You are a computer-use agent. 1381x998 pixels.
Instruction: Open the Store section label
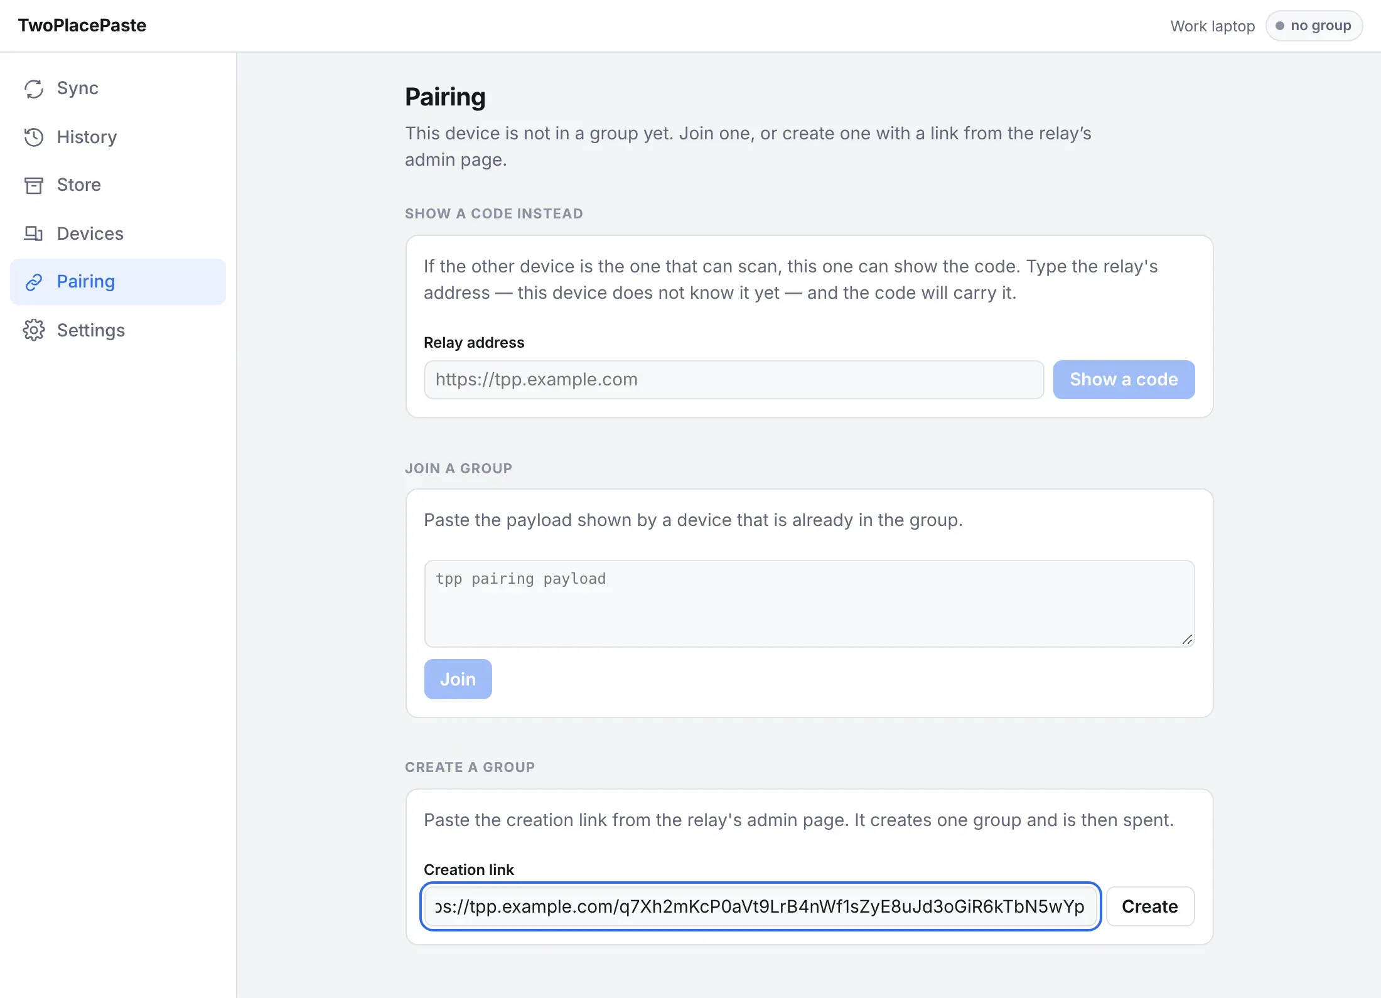pos(79,185)
